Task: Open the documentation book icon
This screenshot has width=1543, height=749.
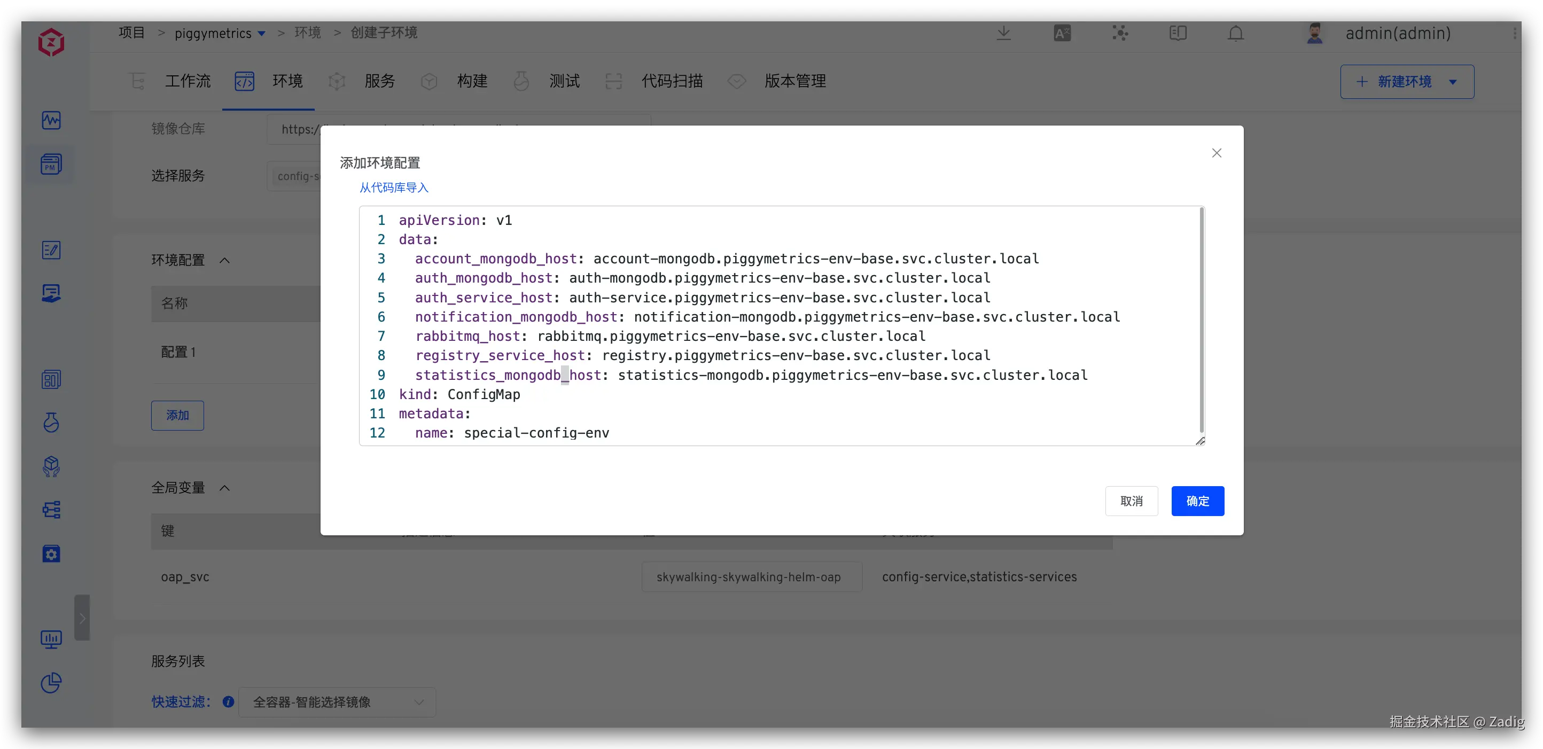Action: click(1178, 34)
